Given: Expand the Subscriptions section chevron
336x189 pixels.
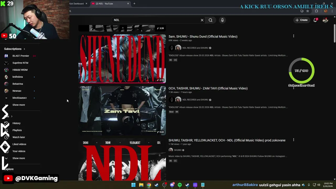Looking at the screenshot, I should [24, 49].
